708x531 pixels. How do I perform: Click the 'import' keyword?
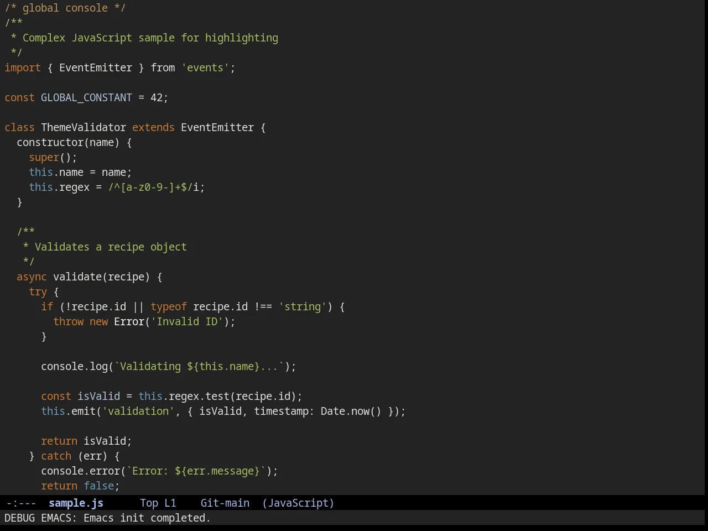point(23,67)
